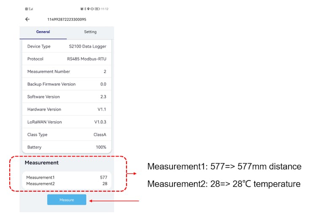The image size is (312, 216).
Task: Select the Protocol RS485 Modbus-RTU row
Action: tap(67, 59)
